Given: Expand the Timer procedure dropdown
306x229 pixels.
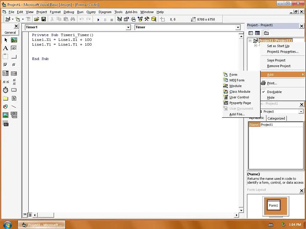Looking at the screenshot, I should click(238, 27).
